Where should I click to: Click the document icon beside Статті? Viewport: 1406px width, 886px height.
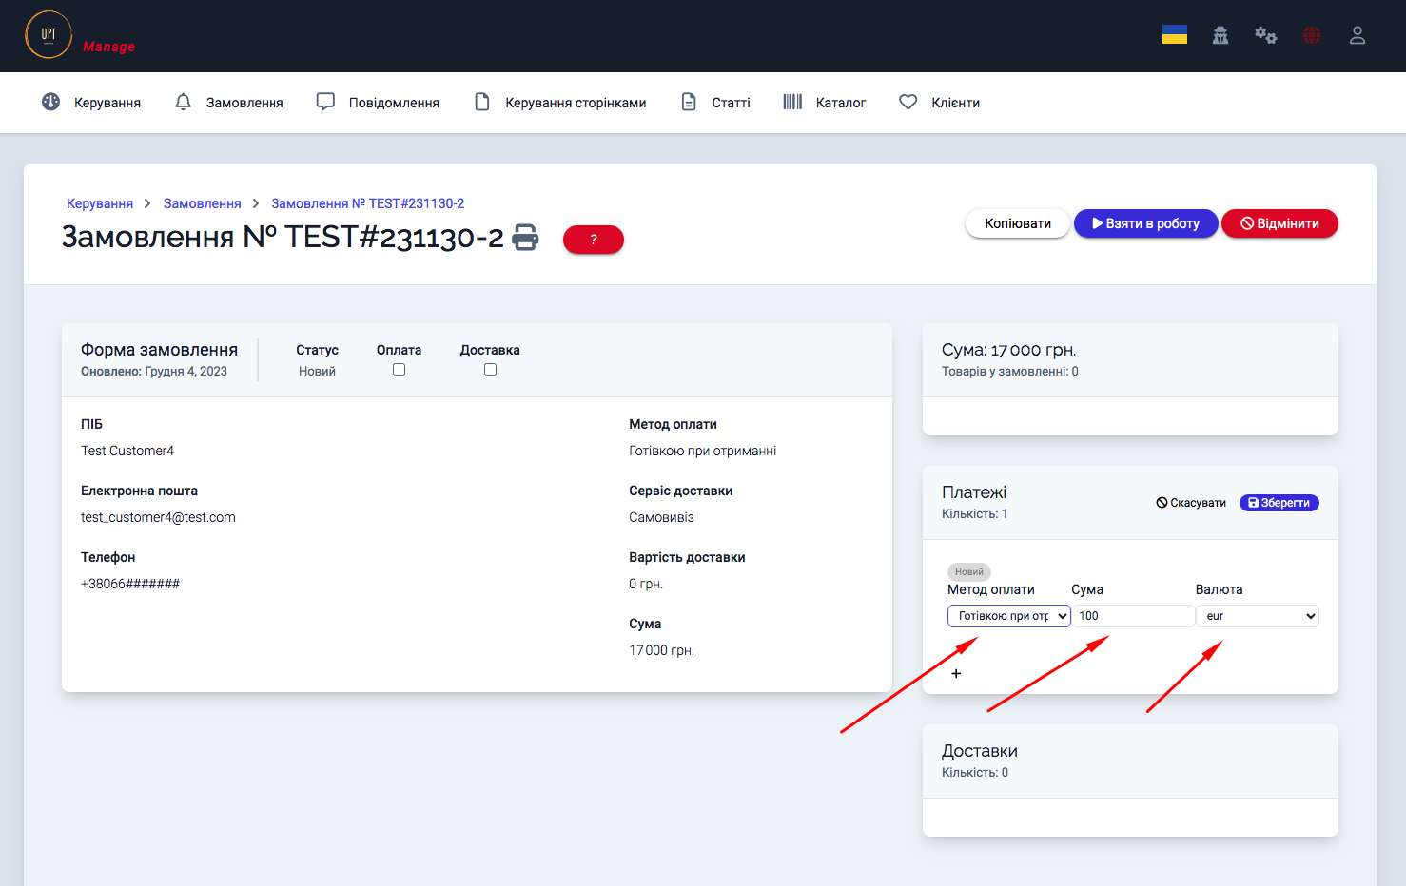[689, 102]
